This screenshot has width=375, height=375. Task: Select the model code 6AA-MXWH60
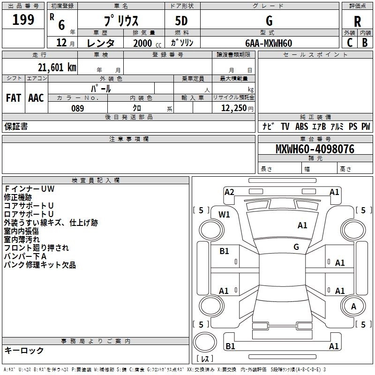tap(269, 43)
